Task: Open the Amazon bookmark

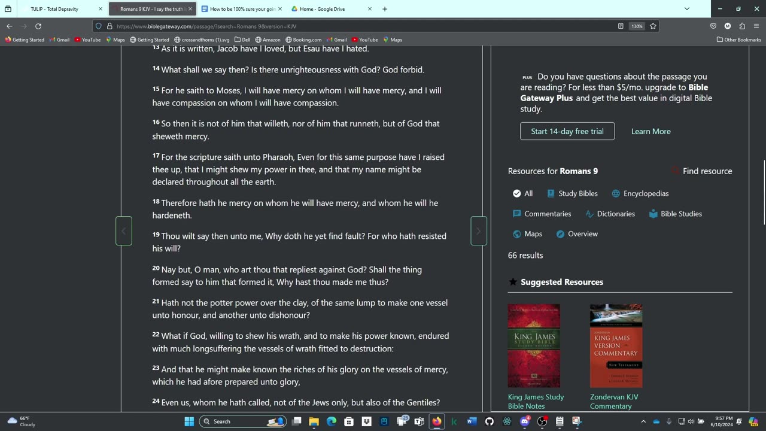Action: (268, 40)
